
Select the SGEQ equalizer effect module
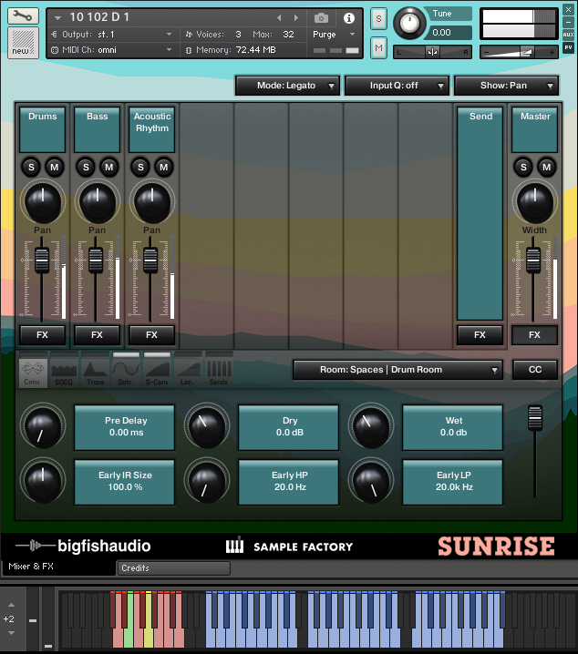point(64,373)
